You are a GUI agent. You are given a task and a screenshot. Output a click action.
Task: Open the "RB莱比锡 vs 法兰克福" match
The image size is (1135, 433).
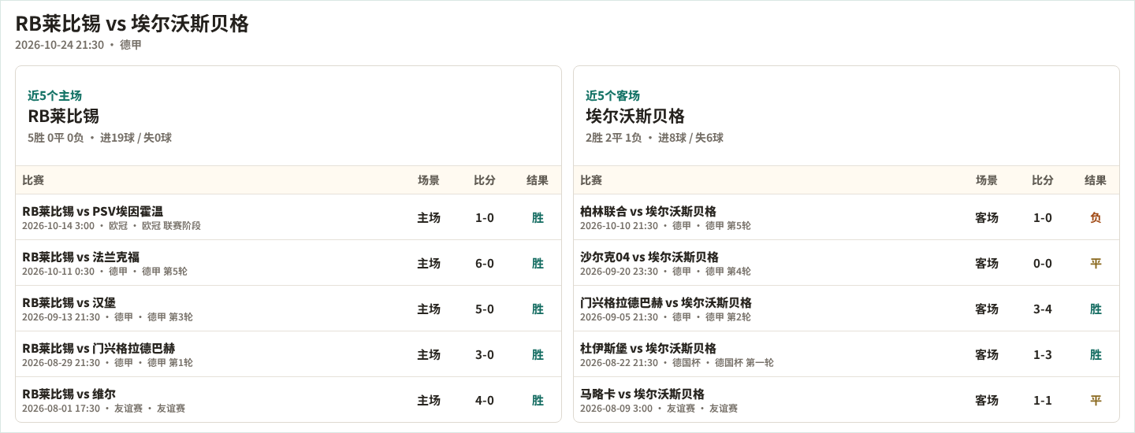pos(80,257)
